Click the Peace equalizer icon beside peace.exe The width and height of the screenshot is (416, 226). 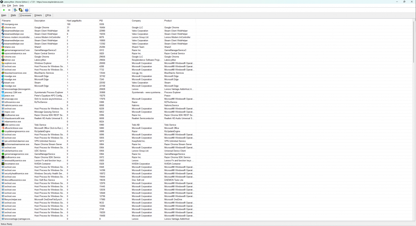click(3, 96)
